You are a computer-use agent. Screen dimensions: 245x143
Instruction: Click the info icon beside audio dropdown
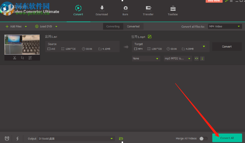tap(202, 59)
